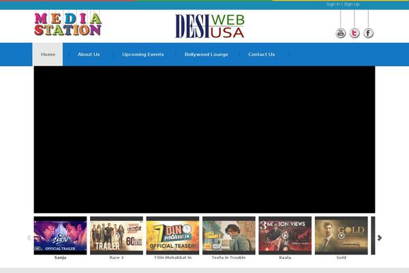Click the Desi Web USA logo
Viewport: 409px width, 273px height.
tap(210, 26)
